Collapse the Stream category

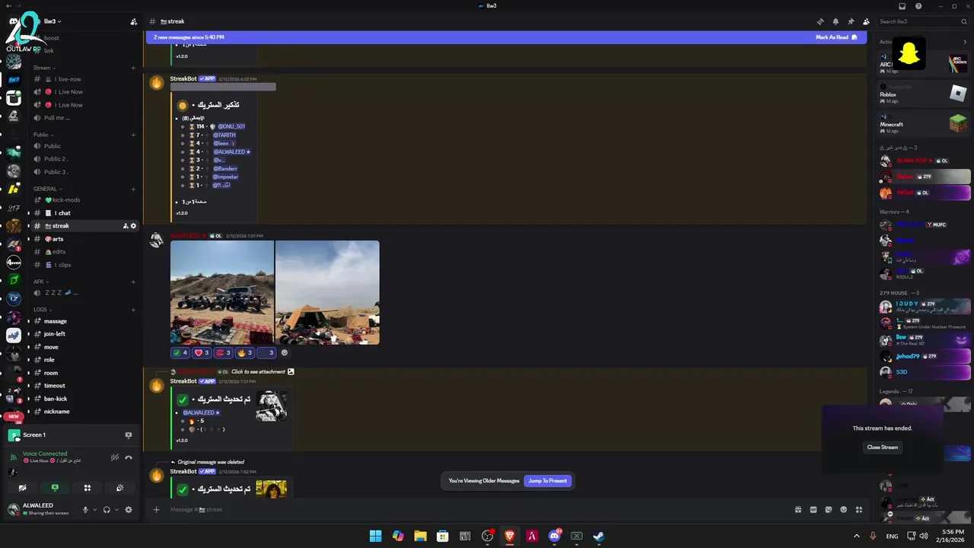(x=44, y=68)
